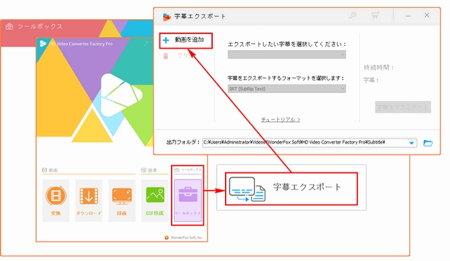Image resolution: width=450 pixels, height=261 pixels.
Task: Minimize the 字幕エクスポート window
Action: (x=407, y=15)
